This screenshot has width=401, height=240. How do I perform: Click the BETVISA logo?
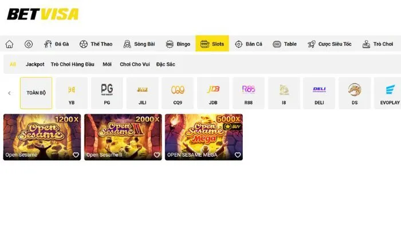42,14
